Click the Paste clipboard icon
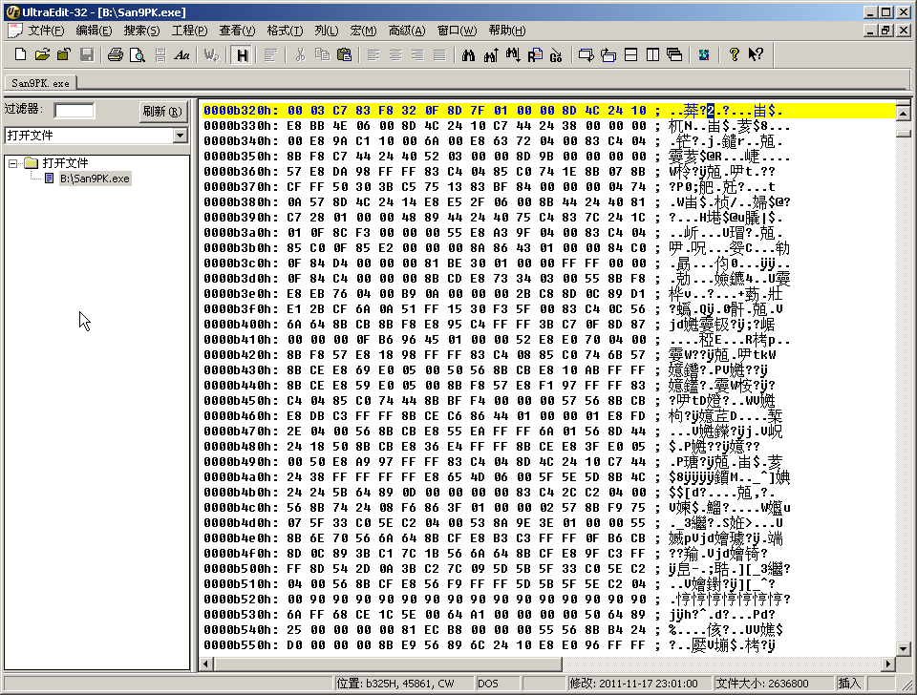917x695 pixels. tap(344, 54)
